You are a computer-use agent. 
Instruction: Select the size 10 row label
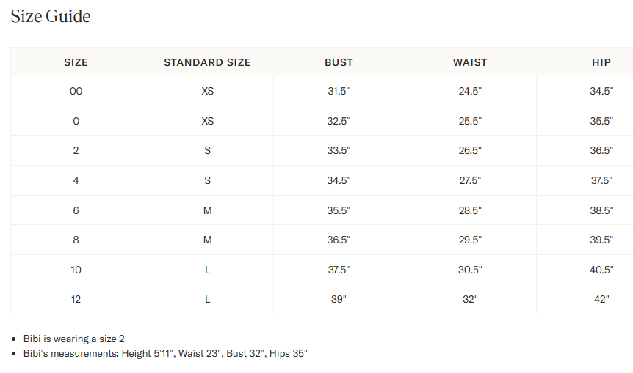(x=76, y=270)
